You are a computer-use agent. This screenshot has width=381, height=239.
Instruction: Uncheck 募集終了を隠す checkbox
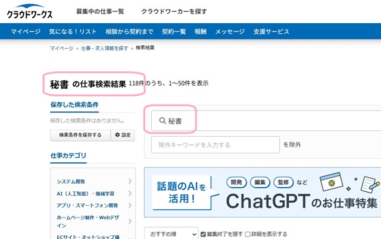pos(203,234)
